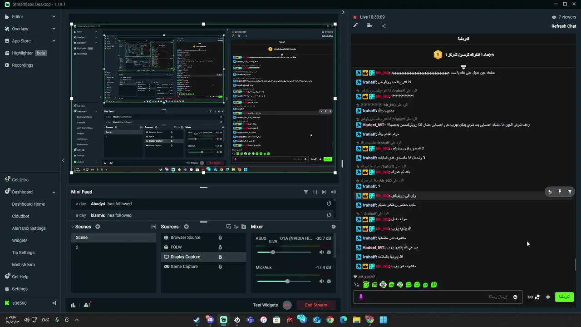Open the chat edit pencil icon
The image size is (581, 327).
point(355,26)
